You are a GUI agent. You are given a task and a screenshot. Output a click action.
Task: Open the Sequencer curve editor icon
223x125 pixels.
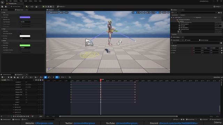tap(70, 77)
